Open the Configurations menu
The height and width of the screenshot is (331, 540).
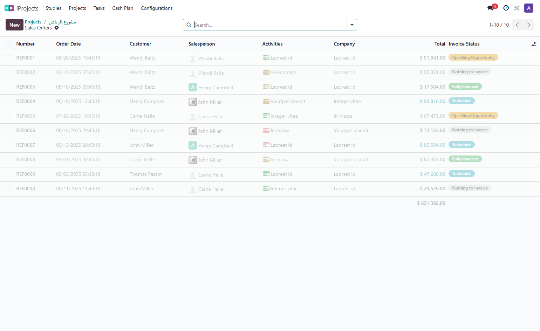[x=157, y=8]
